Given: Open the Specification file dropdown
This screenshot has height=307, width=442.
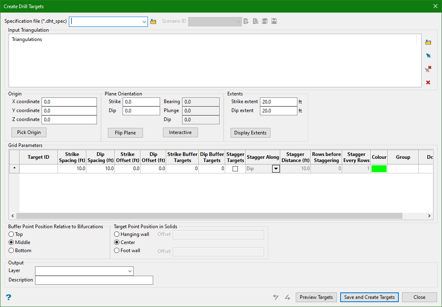Looking at the screenshot, I should tap(144, 22).
